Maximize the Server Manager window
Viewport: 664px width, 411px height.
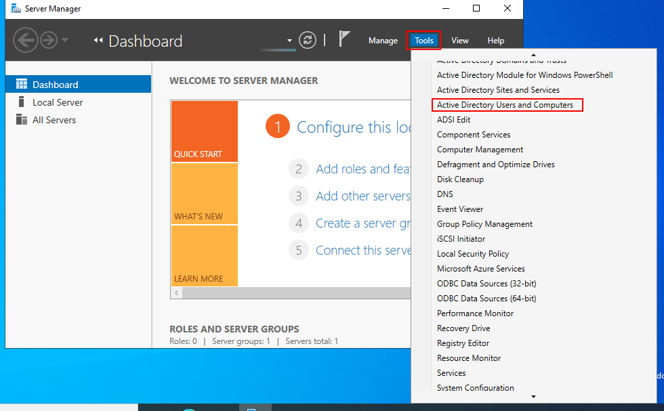pos(476,9)
